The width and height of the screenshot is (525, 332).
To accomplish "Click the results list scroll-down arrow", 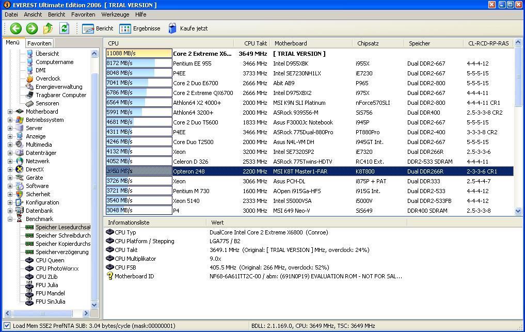I will (518, 211).
